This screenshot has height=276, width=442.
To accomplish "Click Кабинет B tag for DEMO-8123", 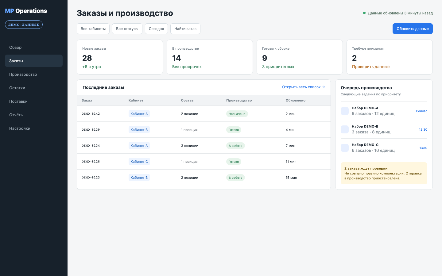I will [139, 178].
